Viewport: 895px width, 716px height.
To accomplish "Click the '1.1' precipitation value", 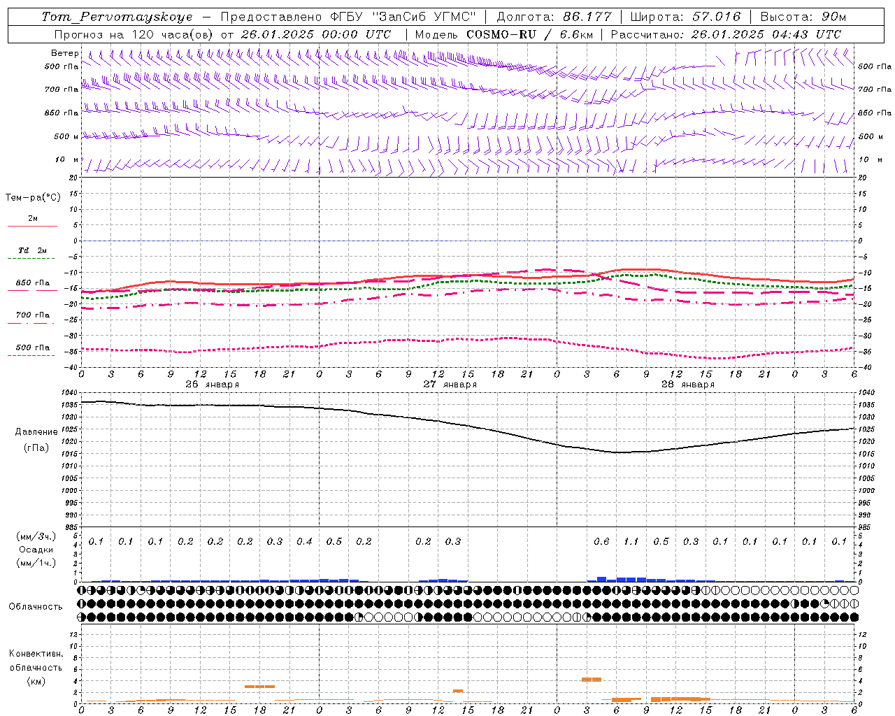I will [631, 542].
